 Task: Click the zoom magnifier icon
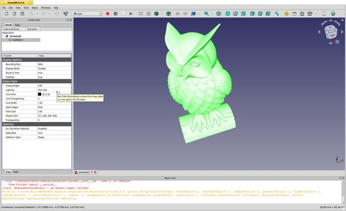click(207, 13)
